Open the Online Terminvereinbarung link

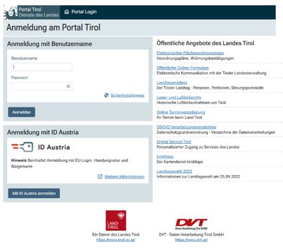(x=181, y=112)
